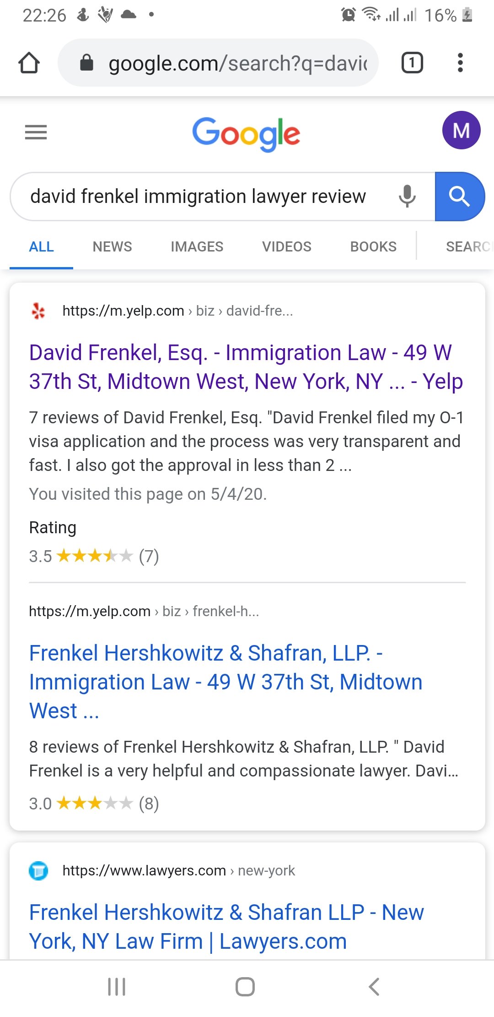This screenshot has width=494, height=1017.
Task: Select the Books search tab
Action: [x=373, y=246]
